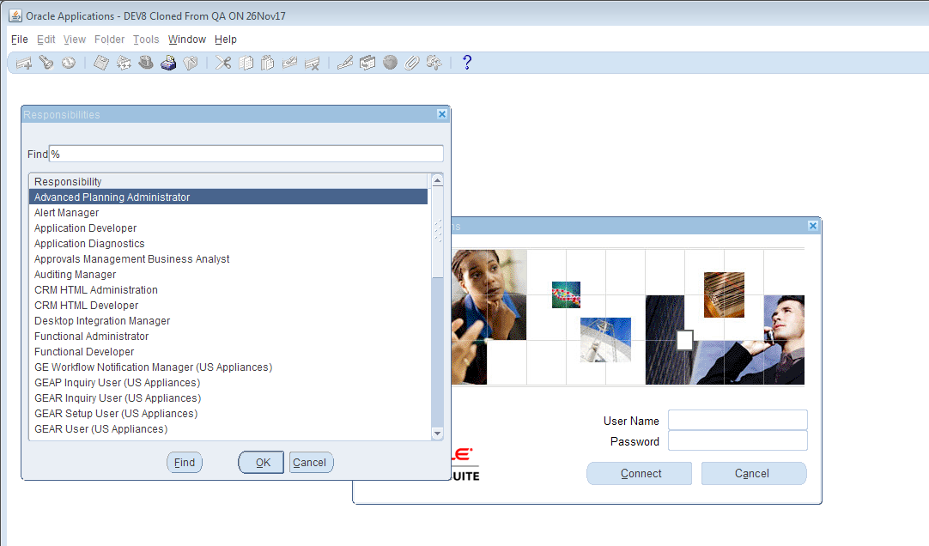Click the Attachments paperclip icon
Image resolution: width=929 pixels, height=546 pixels.
point(412,63)
